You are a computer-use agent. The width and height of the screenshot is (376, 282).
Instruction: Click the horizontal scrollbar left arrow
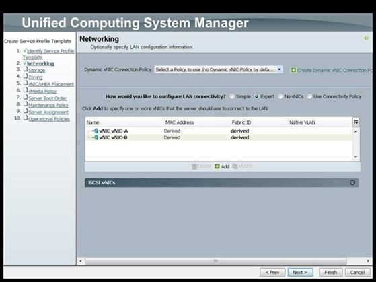(x=81, y=261)
